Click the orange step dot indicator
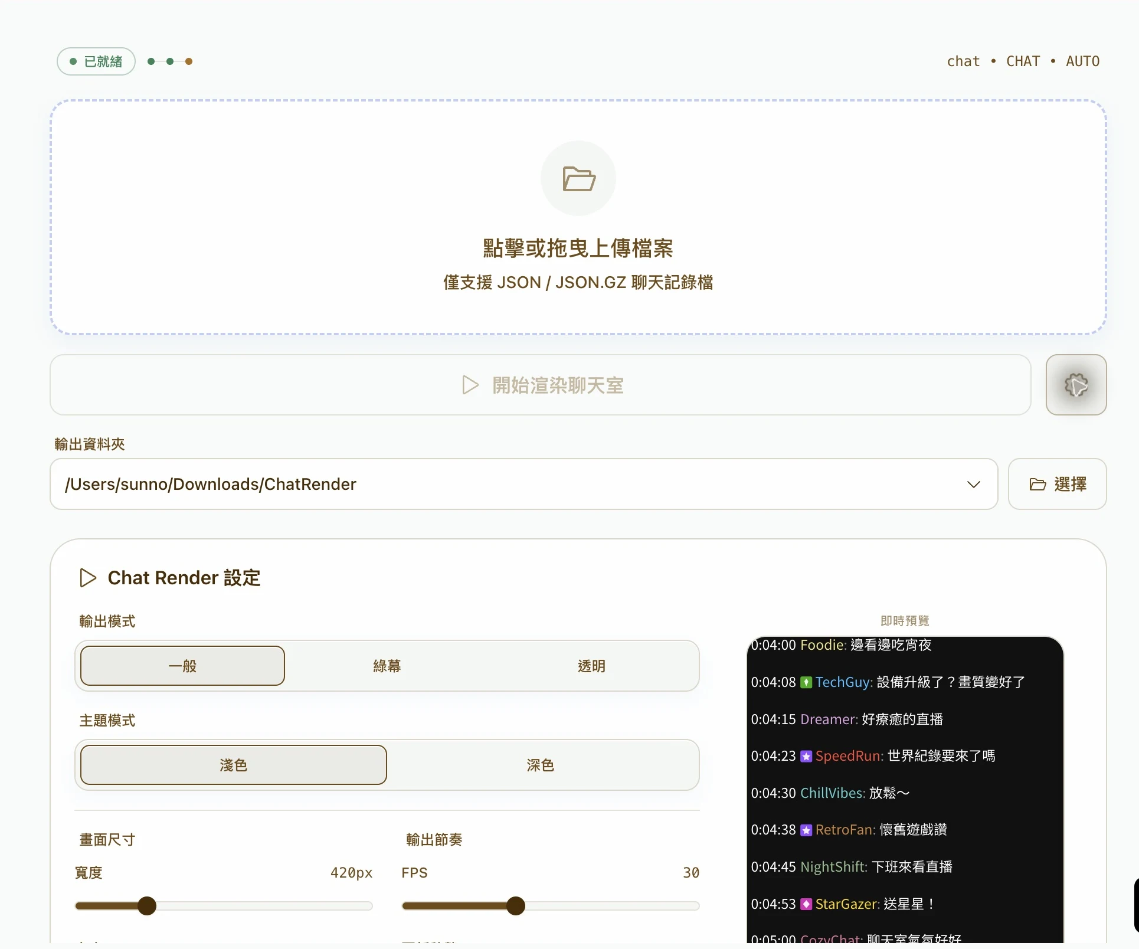This screenshot has height=949, width=1139. pos(189,61)
